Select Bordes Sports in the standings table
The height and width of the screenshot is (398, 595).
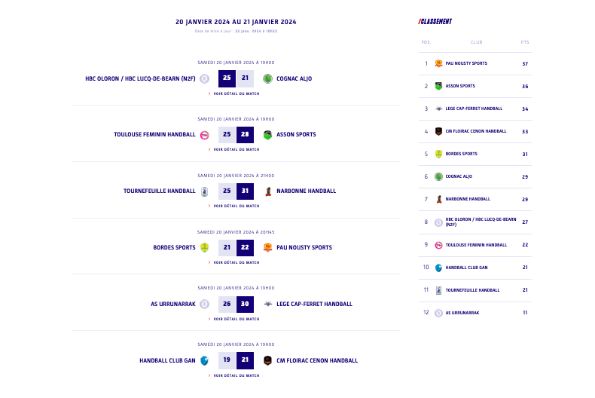461,154
